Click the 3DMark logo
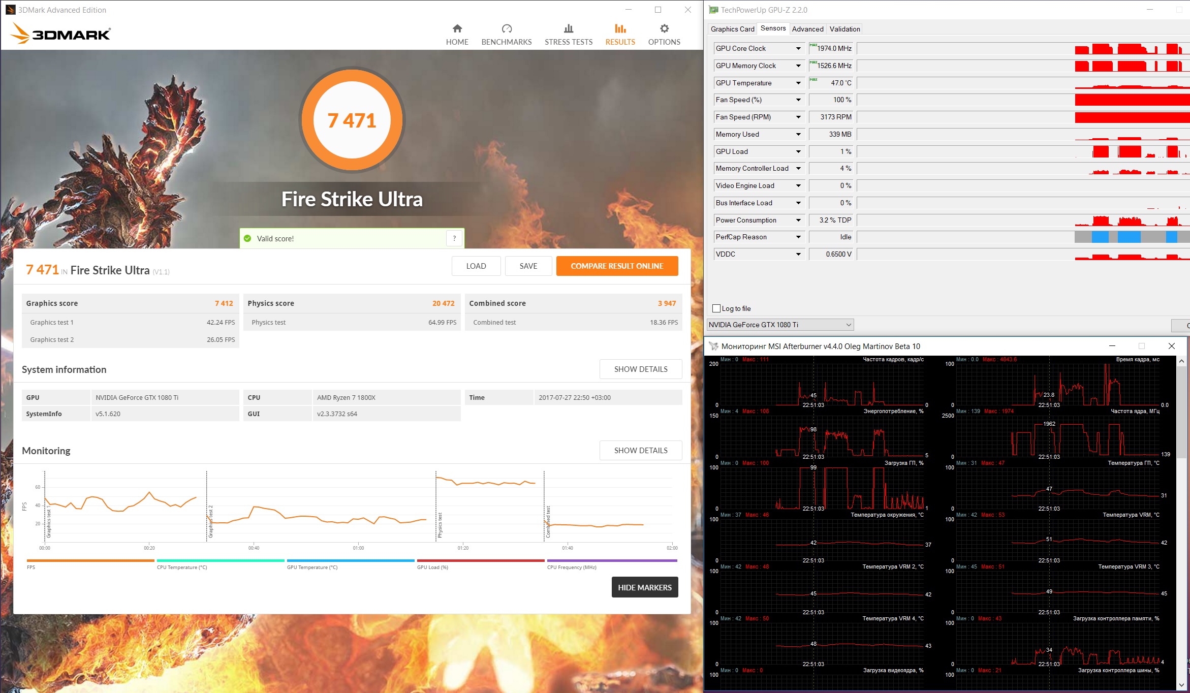The height and width of the screenshot is (693, 1190). tap(61, 34)
